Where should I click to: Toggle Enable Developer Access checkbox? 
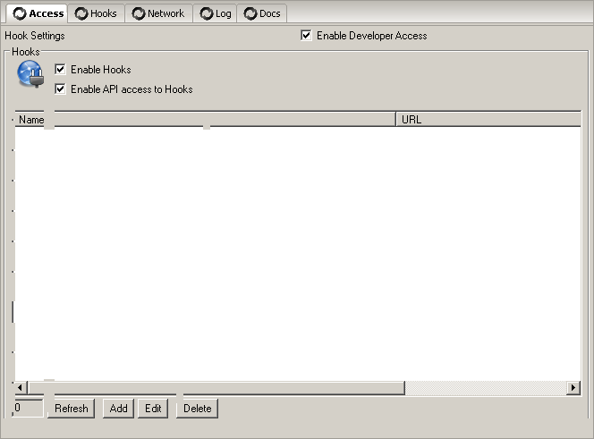[x=307, y=36]
